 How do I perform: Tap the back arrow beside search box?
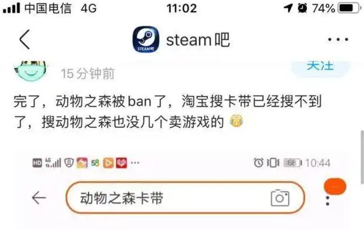[x=39, y=198]
